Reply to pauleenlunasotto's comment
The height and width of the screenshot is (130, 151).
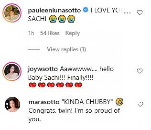pyautogui.click(x=72, y=33)
